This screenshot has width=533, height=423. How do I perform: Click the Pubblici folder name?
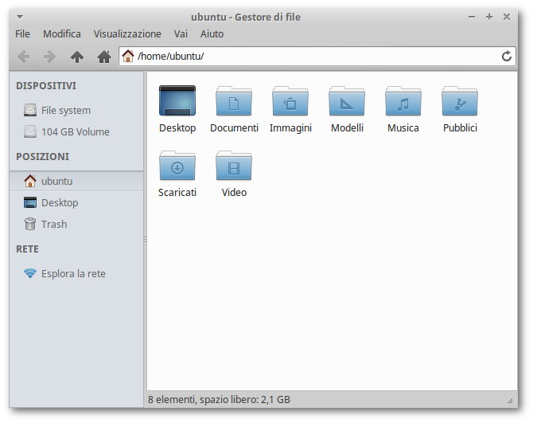click(x=460, y=128)
